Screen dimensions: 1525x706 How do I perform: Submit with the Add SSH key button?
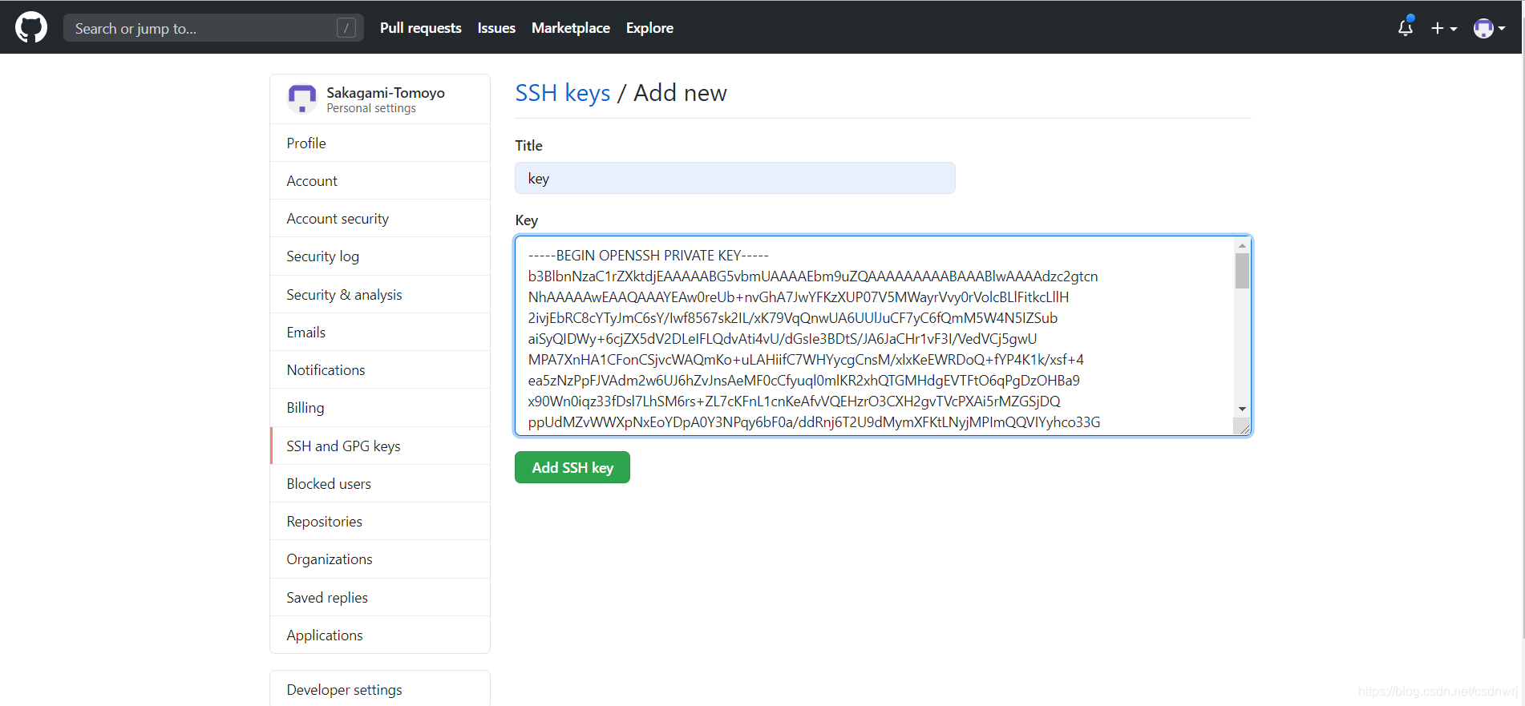click(572, 467)
